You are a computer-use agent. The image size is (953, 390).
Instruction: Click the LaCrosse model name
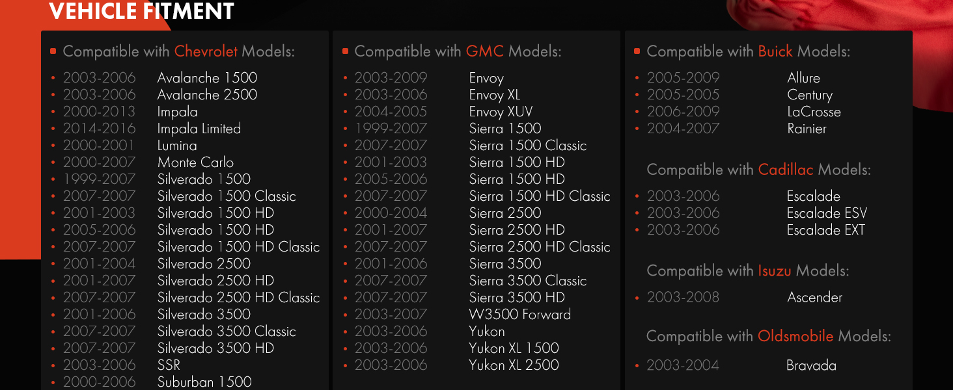coord(814,112)
